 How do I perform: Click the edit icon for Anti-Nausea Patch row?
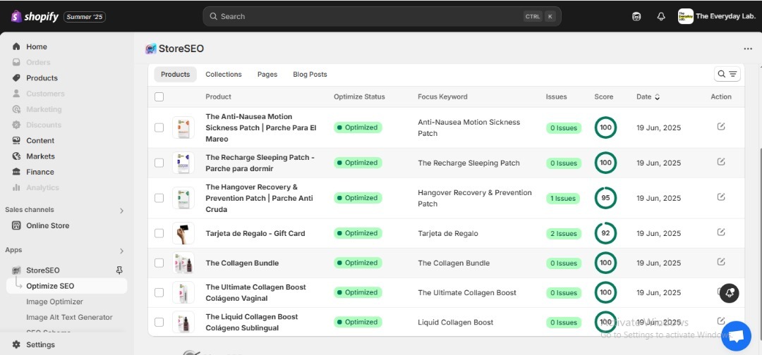[x=720, y=127]
